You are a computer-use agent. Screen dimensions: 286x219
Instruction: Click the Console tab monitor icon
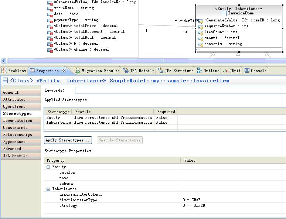pyautogui.click(x=247, y=71)
